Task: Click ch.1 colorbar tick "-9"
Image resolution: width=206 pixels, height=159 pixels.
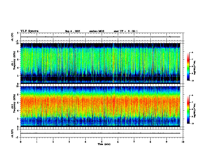Action: (192, 74)
